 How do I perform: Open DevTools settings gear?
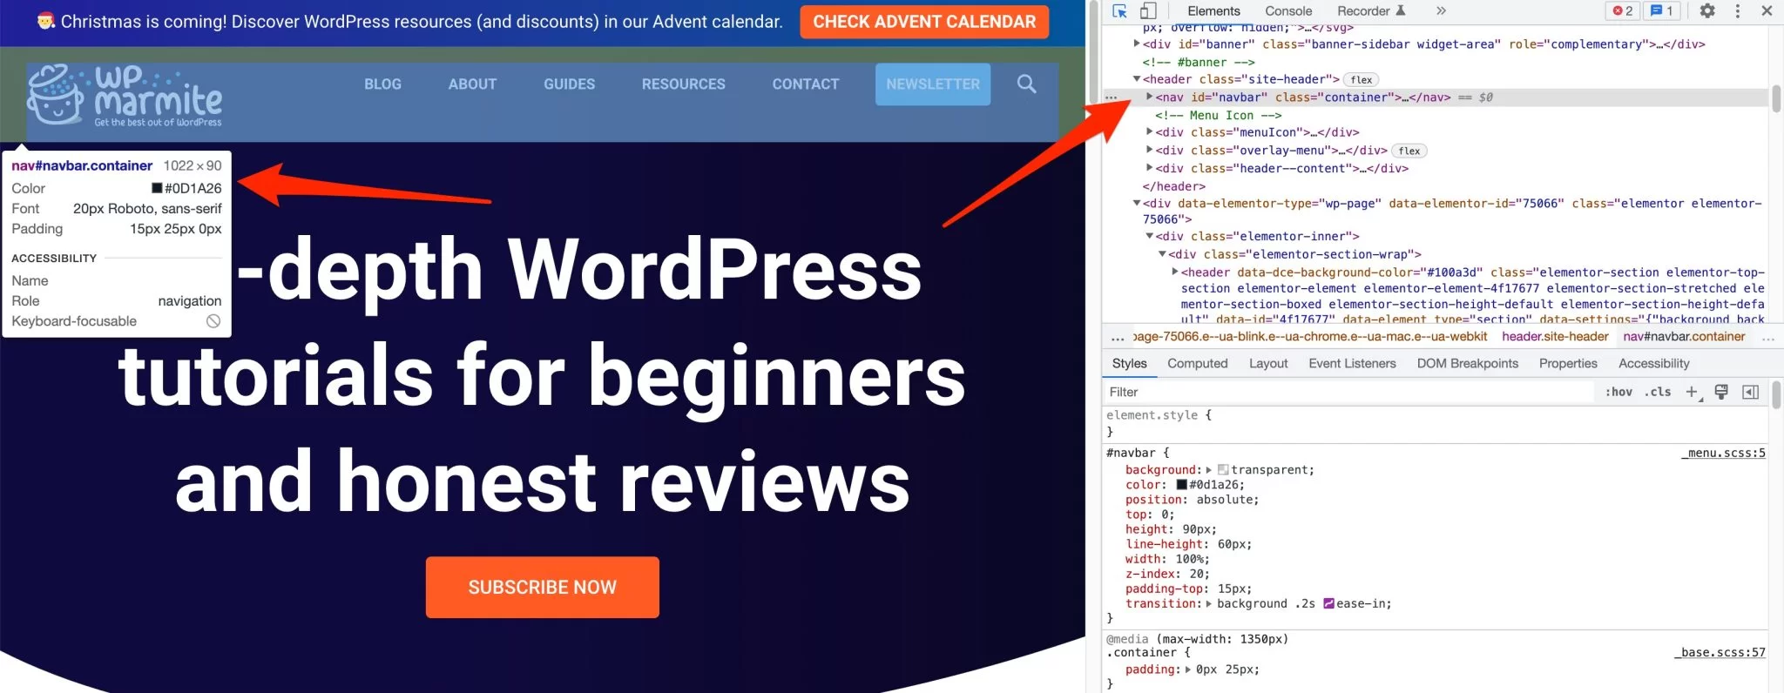[x=1707, y=11]
